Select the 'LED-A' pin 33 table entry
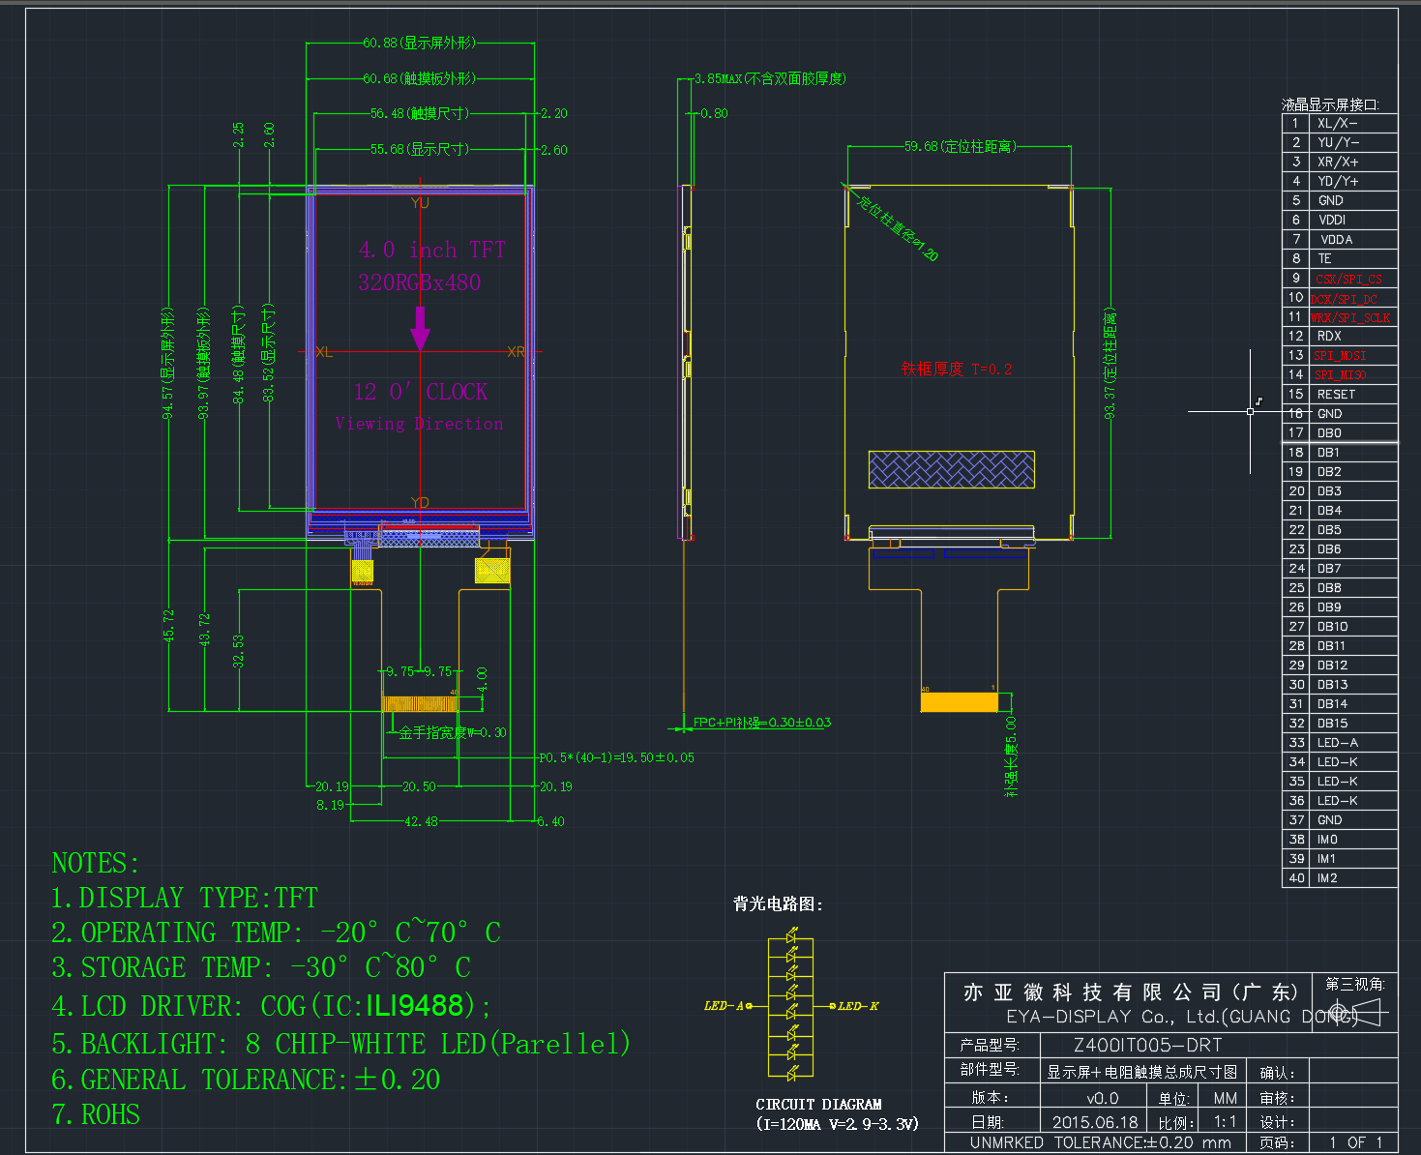The width and height of the screenshot is (1421, 1155). pyautogui.click(x=1337, y=742)
